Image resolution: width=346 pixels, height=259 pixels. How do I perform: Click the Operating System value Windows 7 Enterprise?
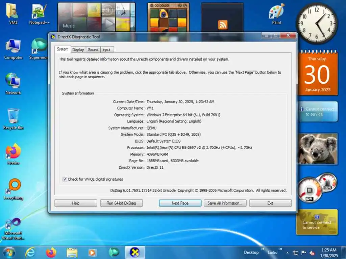coord(183,115)
